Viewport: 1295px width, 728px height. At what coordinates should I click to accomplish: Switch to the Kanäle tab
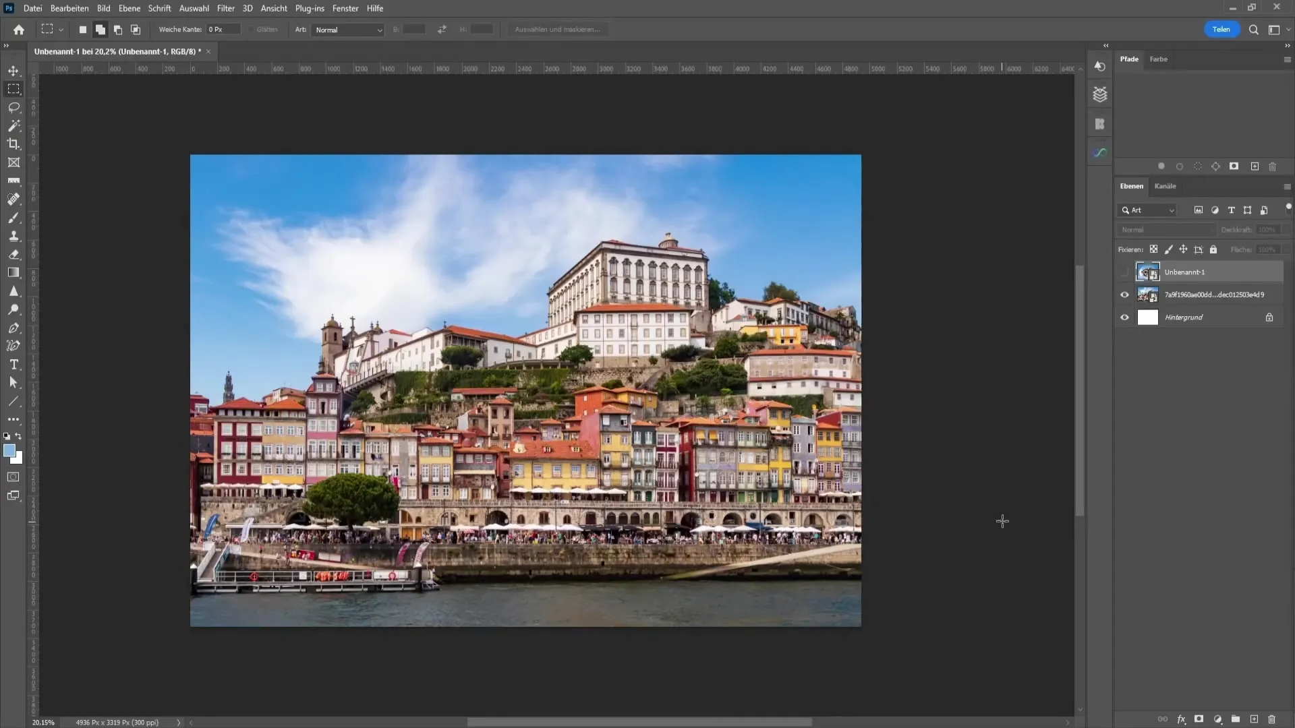(x=1165, y=186)
